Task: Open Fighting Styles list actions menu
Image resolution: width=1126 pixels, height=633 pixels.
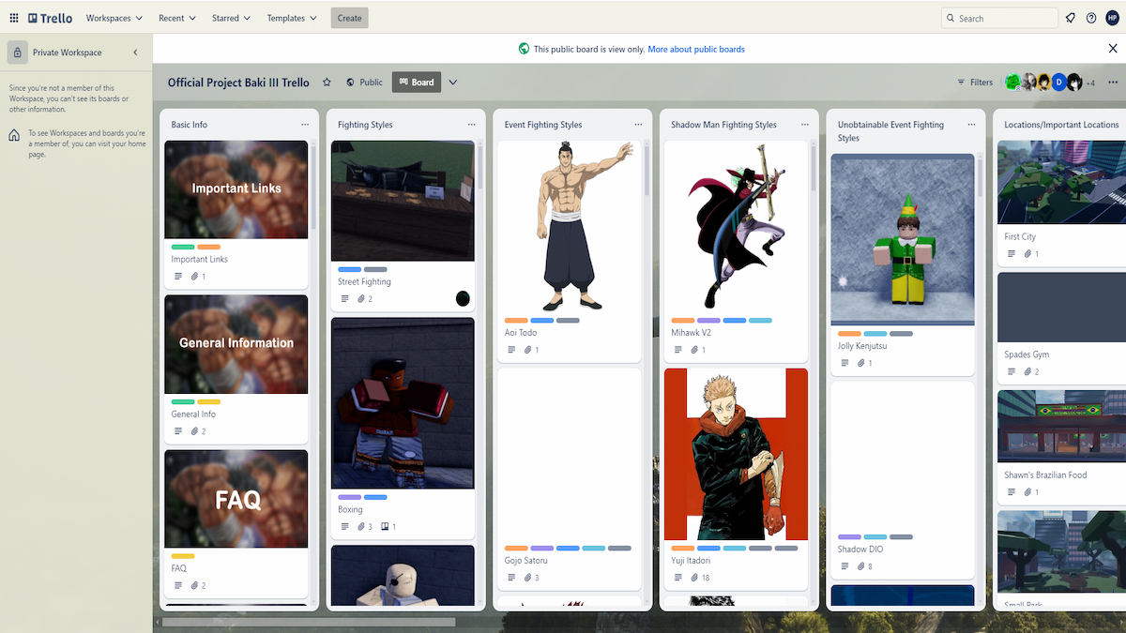Action: point(471,125)
